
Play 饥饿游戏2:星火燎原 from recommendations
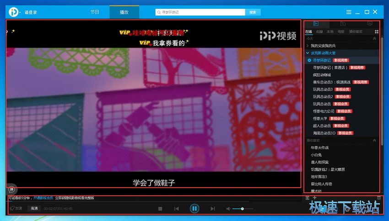click(x=328, y=169)
